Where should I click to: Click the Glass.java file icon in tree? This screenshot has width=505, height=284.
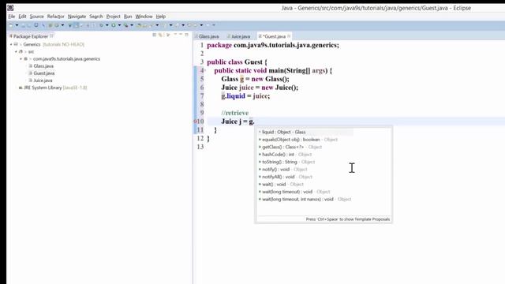[31, 66]
